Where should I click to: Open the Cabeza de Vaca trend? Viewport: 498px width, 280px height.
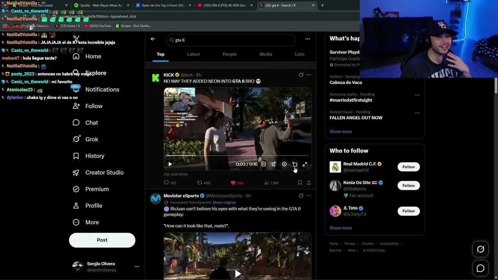346,82
